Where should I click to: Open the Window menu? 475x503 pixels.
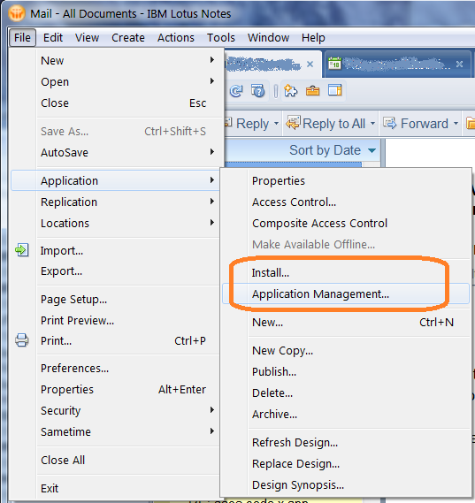268,38
